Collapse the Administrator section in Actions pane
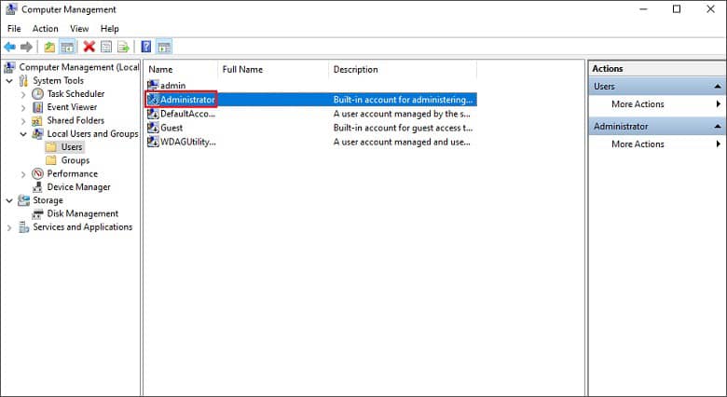 click(718, 126)
